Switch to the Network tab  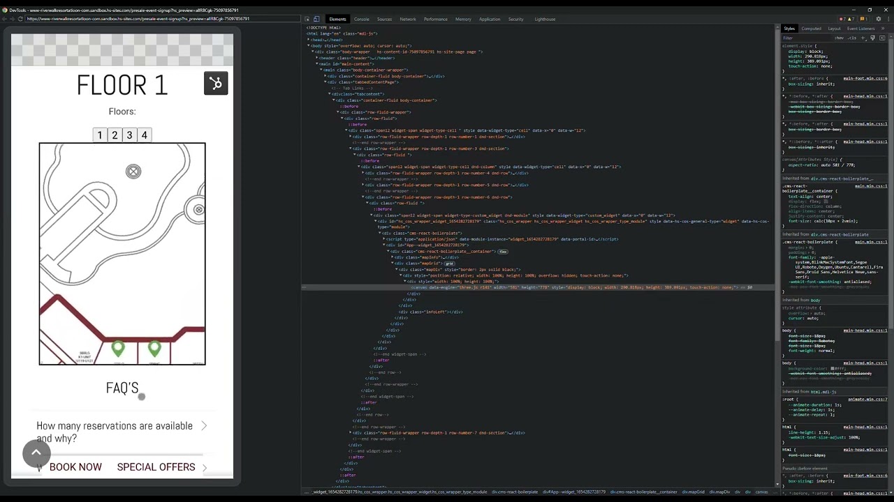pyautogui.click(x=408, y=19)
